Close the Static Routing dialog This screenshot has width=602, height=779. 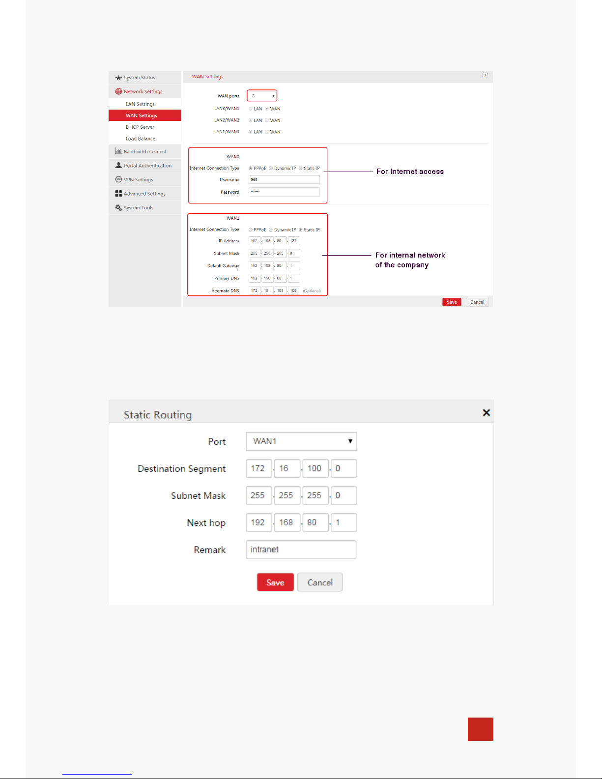coord(486,413)
